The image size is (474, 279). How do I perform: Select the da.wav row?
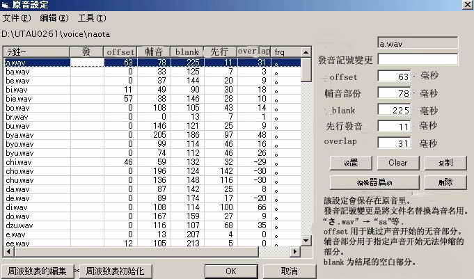(x=152, y=189)
